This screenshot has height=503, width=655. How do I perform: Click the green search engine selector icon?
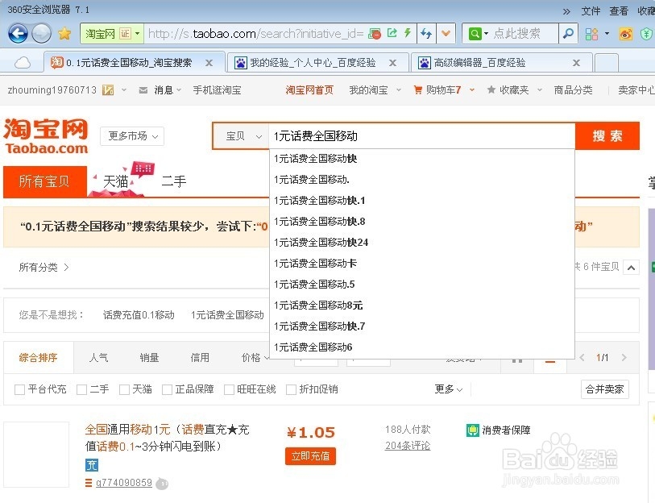[x=475, y=33]
